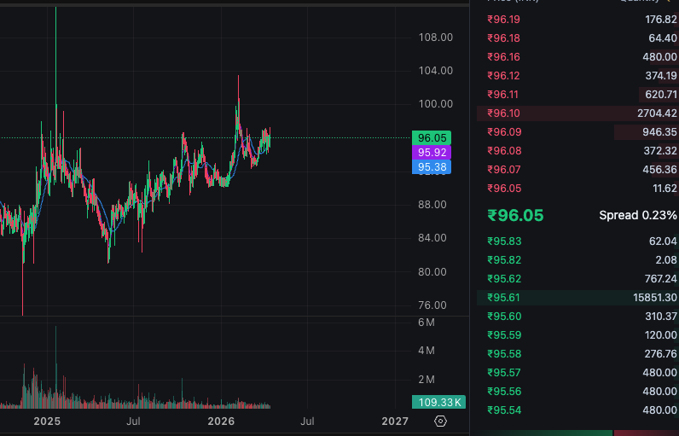Select the ₹95.60 bid price row

[577, 317]
